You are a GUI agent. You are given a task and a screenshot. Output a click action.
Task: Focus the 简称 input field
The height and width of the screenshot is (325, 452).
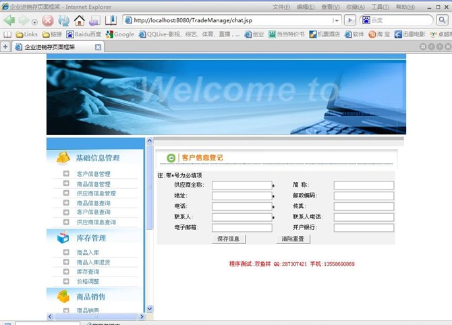pyautogui.click(x=364, y=185)
